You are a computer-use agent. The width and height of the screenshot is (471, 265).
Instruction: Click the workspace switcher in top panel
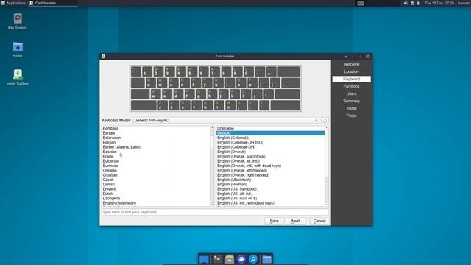coord(361,3)
